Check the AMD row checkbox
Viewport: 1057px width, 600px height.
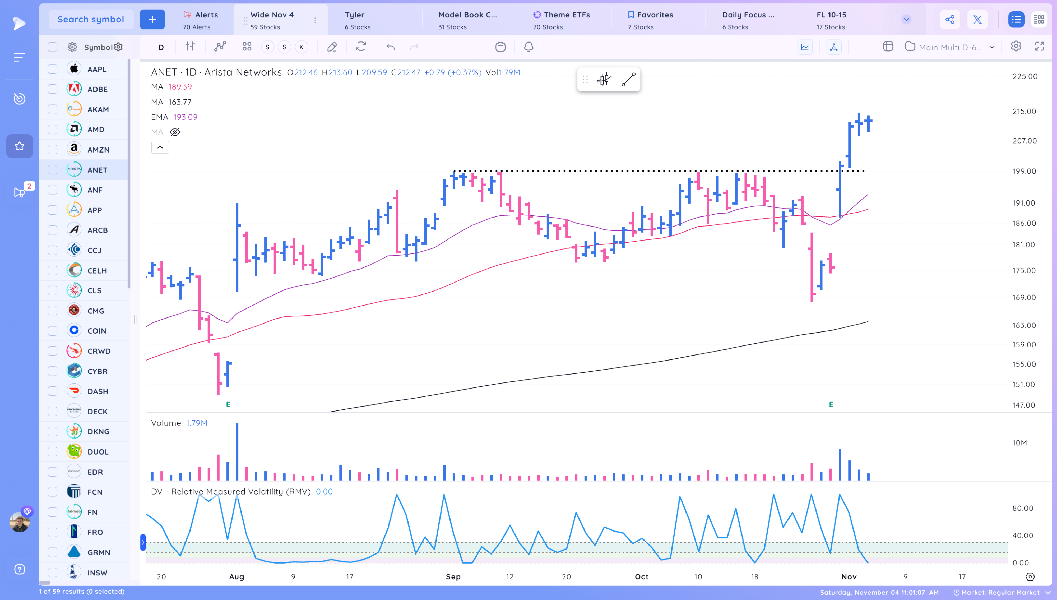(x=52, y=130)
